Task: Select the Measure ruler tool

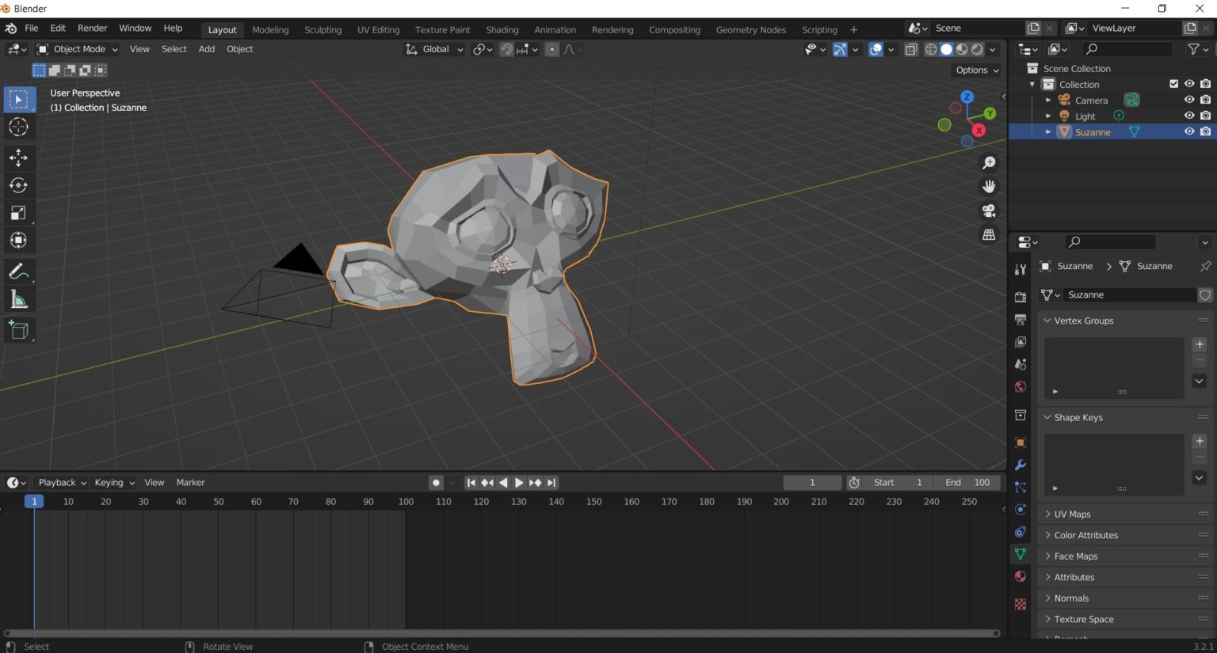Action: point(18,299)
